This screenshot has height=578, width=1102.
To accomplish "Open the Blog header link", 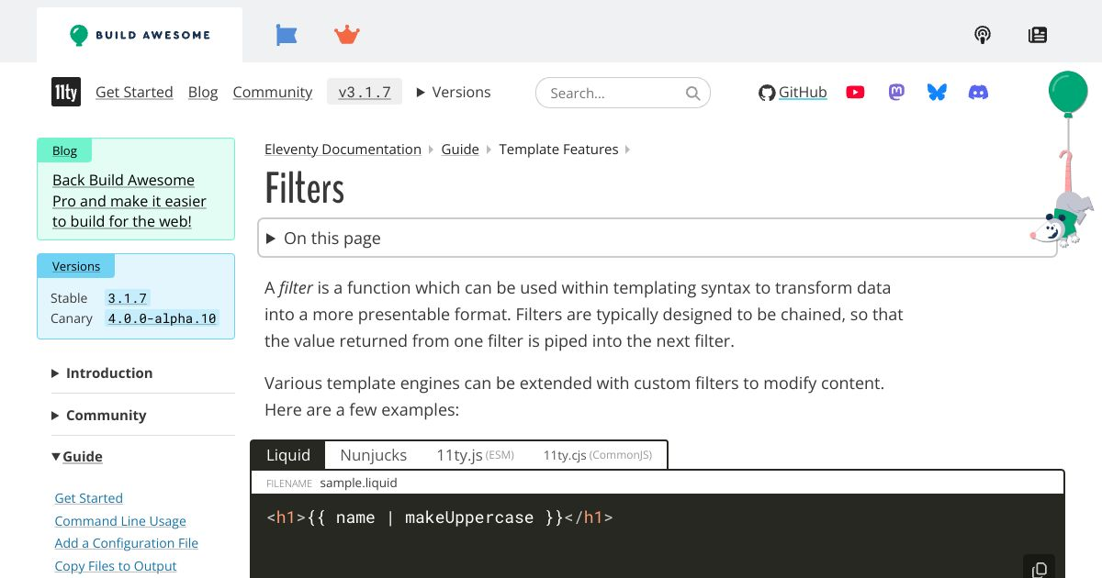I will (x=203, y=92).
